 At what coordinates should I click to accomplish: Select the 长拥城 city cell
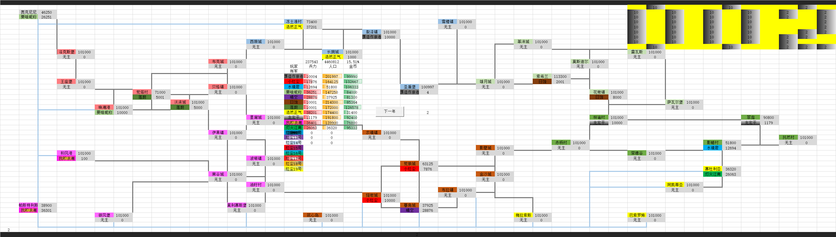pyautogui.click(x=333, y=52)
